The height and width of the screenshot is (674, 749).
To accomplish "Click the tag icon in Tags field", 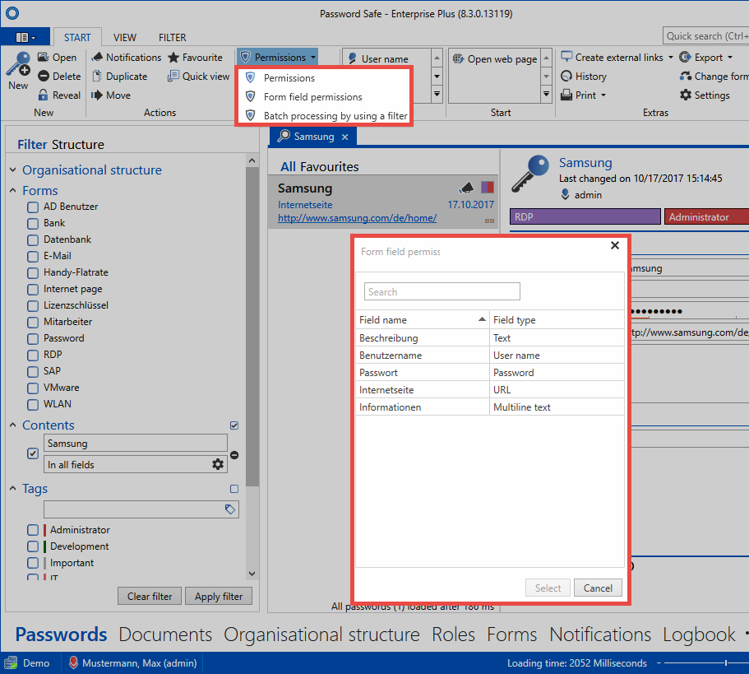I will click(229, 509).
